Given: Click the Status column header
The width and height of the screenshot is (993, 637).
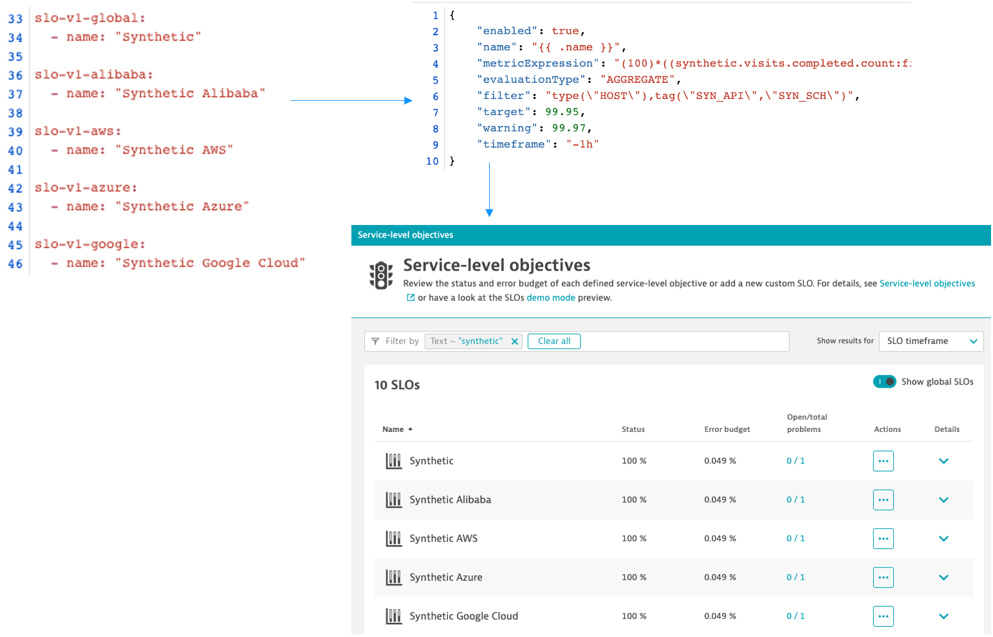Looking at the screenshot, I should point(633,429).
